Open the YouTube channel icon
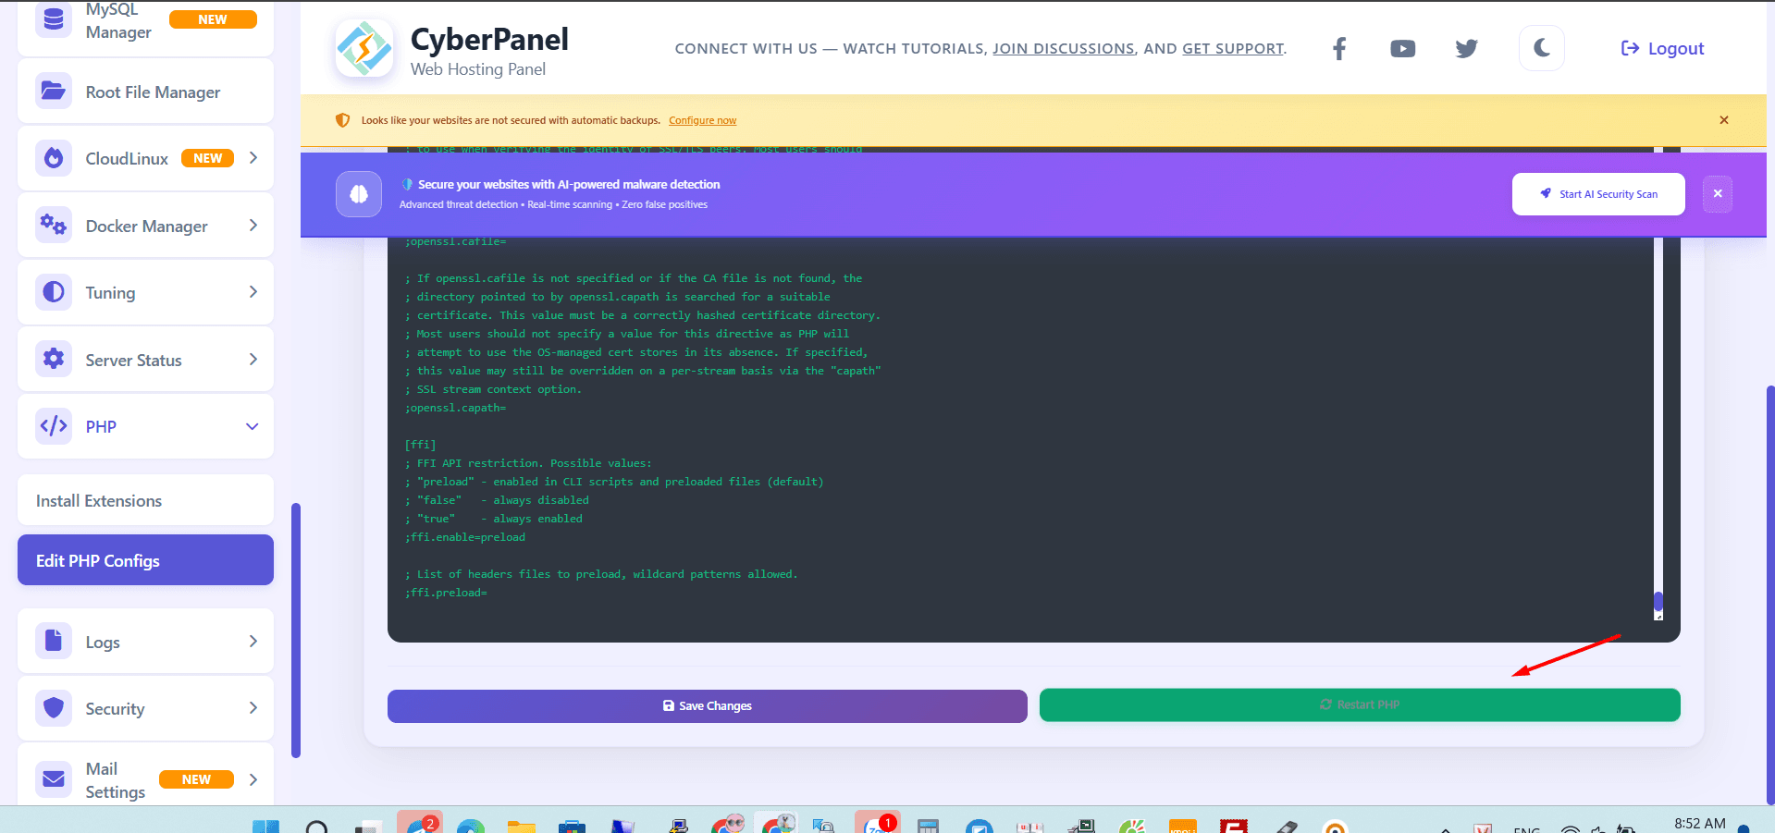Viewport: 1775px width, 833px height. coord(1402,49)
